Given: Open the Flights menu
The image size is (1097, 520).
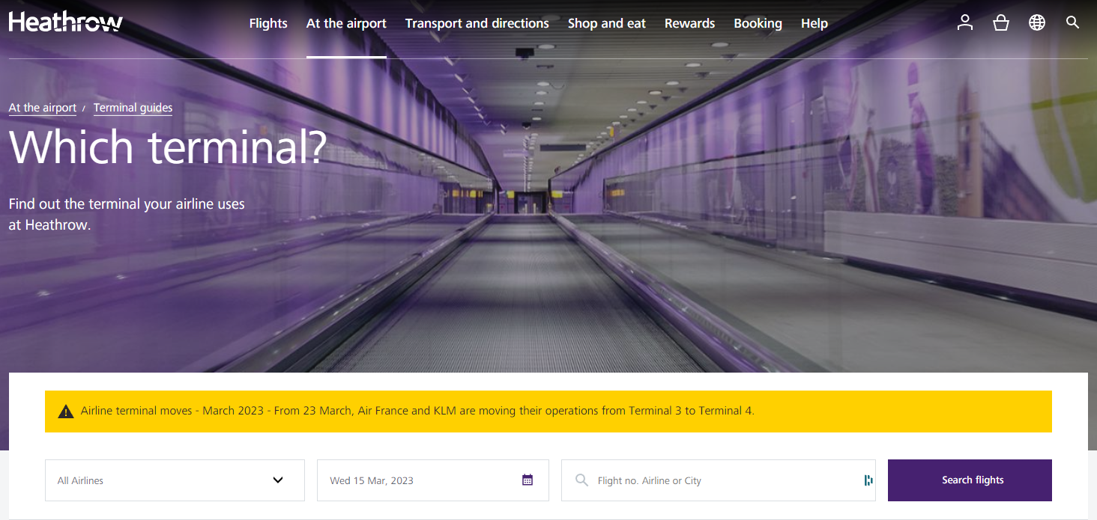Looking at the screenshot, I should pos(268,23).
